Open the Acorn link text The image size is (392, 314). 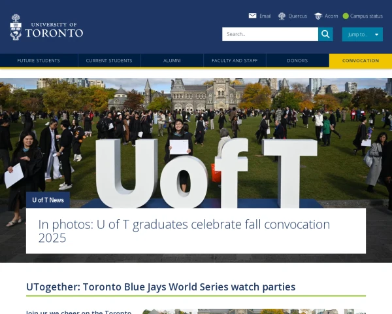coord(331,16)
